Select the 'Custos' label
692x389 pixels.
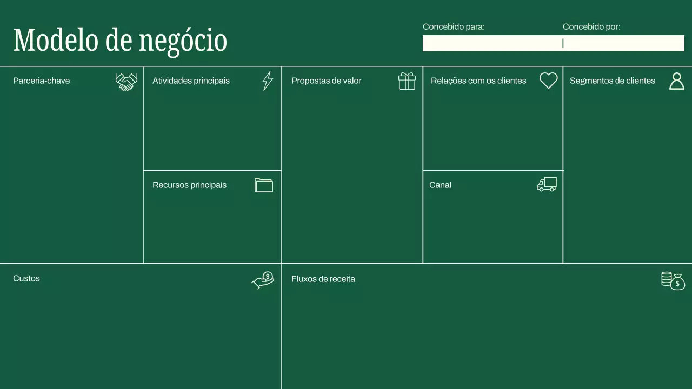pyautogui.click(x=26, y=278)
